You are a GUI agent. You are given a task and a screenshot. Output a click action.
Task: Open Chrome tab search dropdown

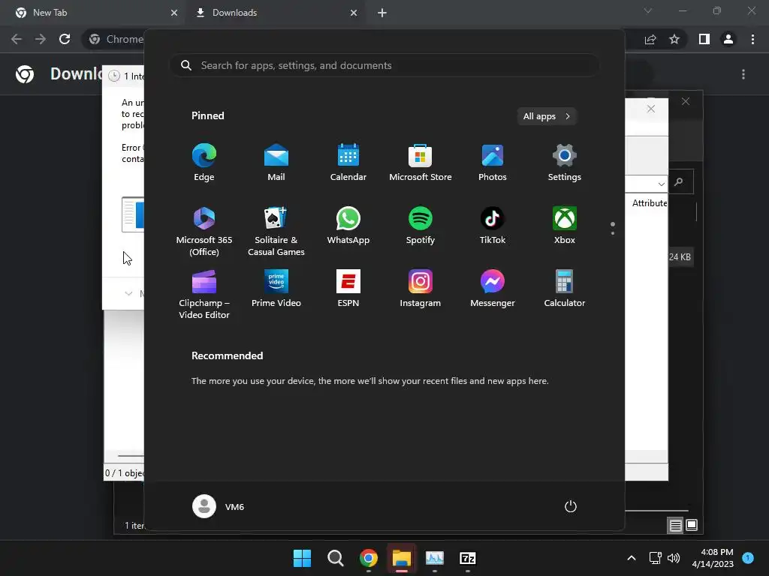point(648,10)
